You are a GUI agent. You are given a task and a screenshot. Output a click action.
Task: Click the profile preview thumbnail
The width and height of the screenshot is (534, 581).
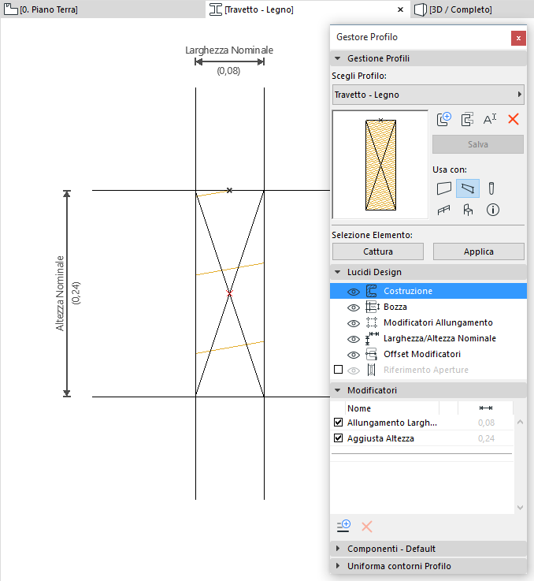click(380, 165)
